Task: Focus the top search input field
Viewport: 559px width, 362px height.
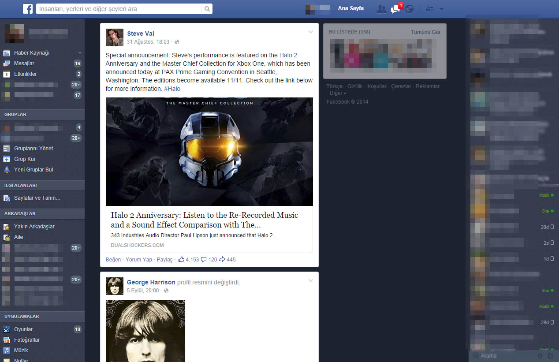Action: [x=119, y=9]
